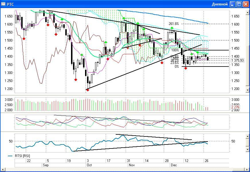This screenshot has height=172, width=250.
Task: Click the RTSI [RSI] legend label
Action: 22,156
